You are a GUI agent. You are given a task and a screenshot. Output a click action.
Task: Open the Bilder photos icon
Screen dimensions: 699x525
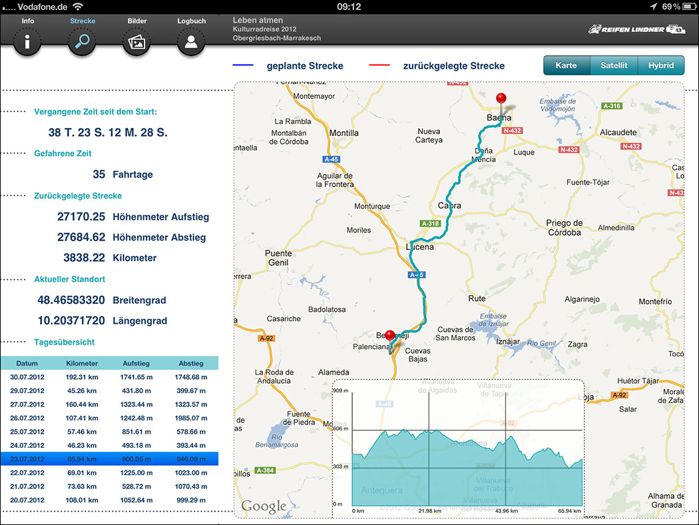point(136,41)
